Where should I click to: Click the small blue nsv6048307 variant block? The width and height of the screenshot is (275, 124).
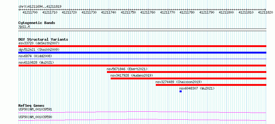tap(181, 91)
